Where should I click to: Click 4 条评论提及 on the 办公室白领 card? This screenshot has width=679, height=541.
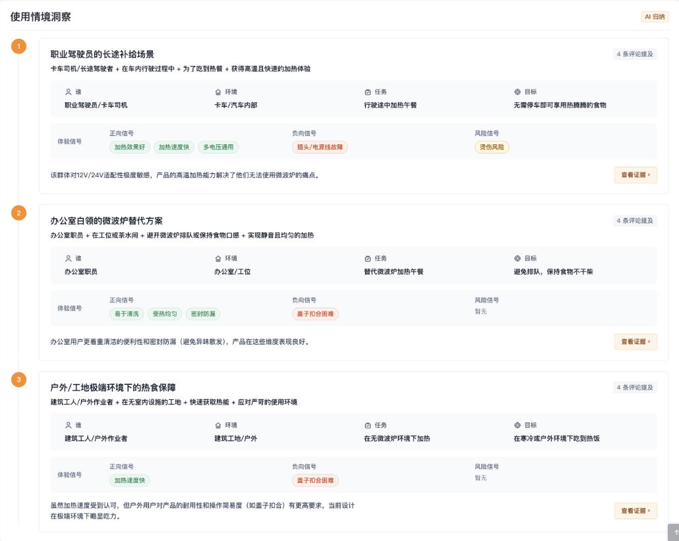click(635, 221)
